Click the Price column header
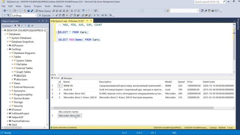Viewport: 240px width, 135px height. [190, 82]
